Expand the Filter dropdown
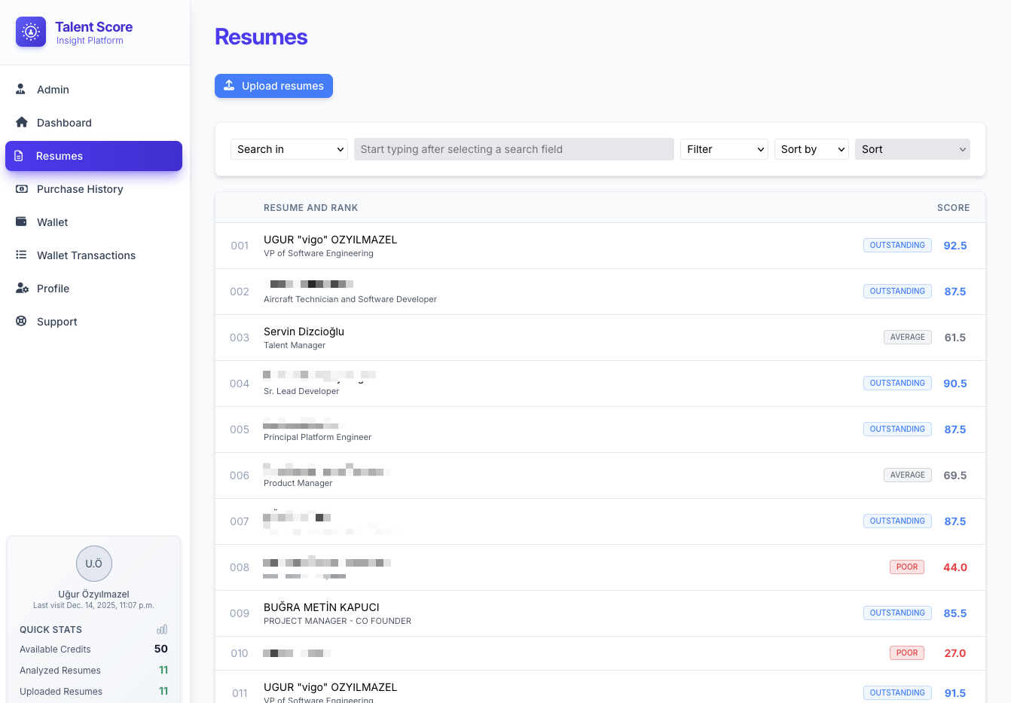 coord(723,149)
